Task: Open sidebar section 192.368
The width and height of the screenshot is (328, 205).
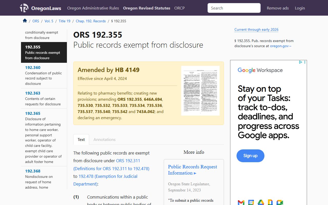Action: (x=44, y=178)
